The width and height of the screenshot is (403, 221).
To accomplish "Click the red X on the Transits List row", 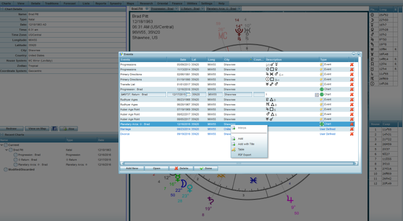I will pos(352,84).
